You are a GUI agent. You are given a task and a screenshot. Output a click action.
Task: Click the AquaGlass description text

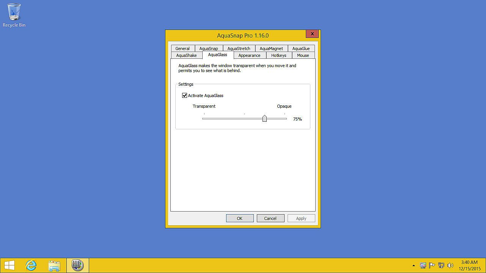click(x=237, y=68)
